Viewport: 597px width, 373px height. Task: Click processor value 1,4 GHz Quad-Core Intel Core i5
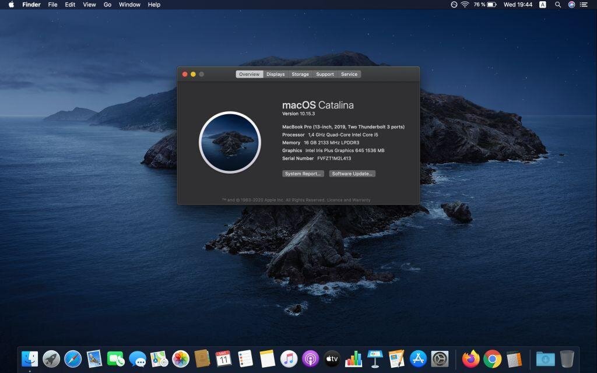coord(343,135)
